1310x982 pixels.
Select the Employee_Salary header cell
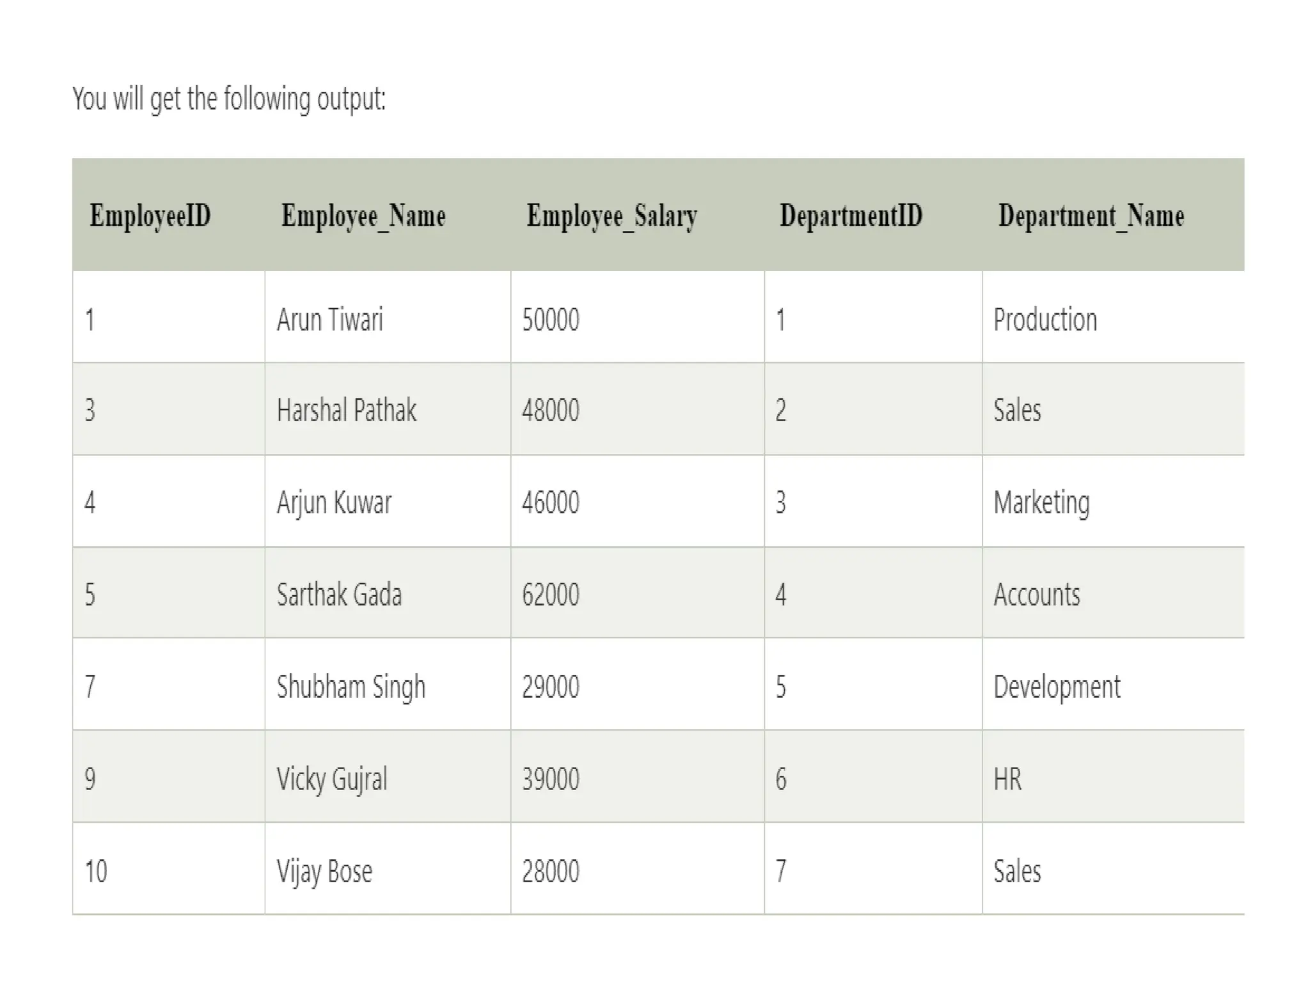pyautogui.click(x=612, y=215)
